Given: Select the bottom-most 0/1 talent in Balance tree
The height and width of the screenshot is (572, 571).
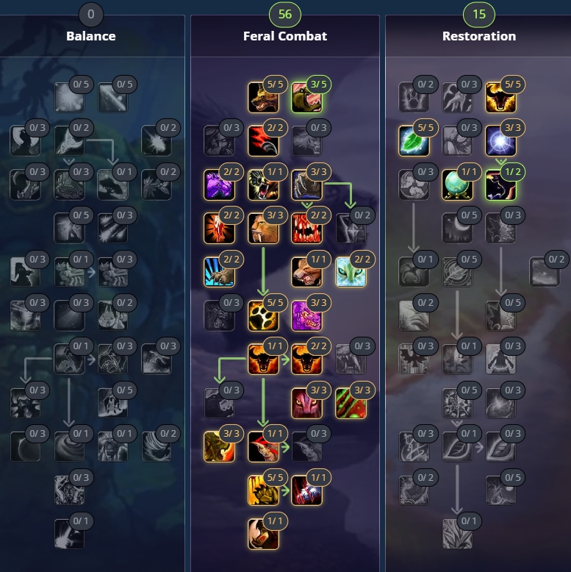Looking at the screenshot, I should (x=69, y=534).
